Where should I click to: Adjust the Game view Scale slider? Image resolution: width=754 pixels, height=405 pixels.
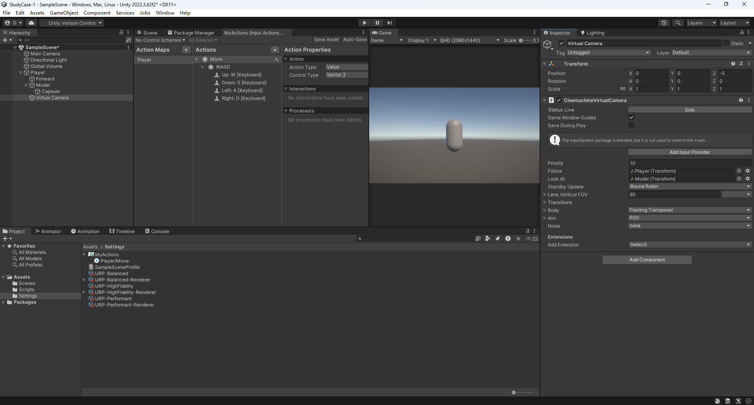[x=521, y=40]
